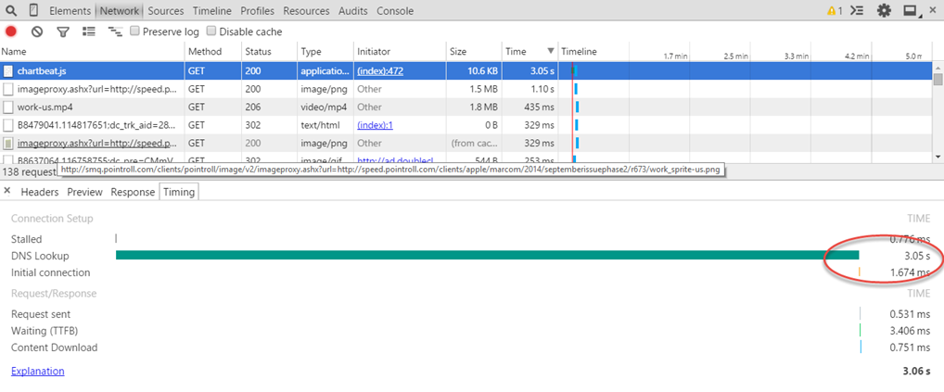This screenshot has height=392, width=944.
Task: Close the request details pane
Action: tap(7, 192)
